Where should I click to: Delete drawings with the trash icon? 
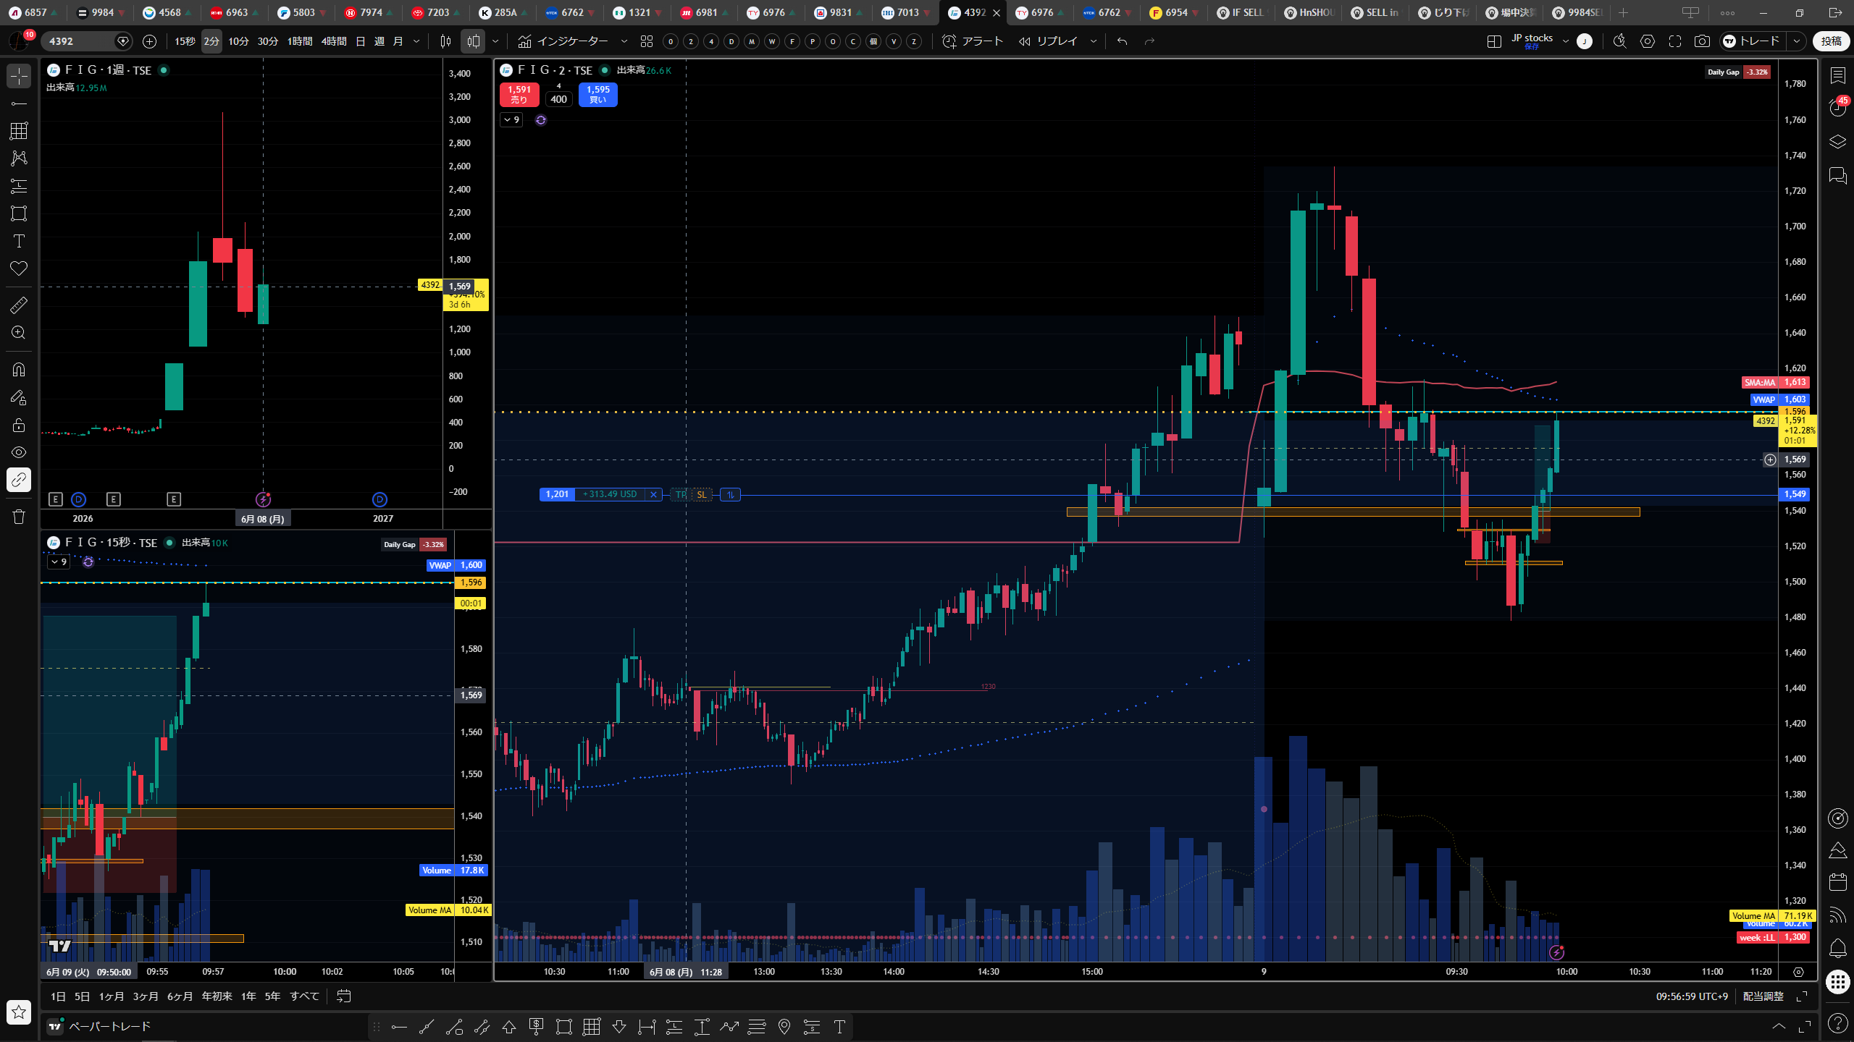(19, 517)
